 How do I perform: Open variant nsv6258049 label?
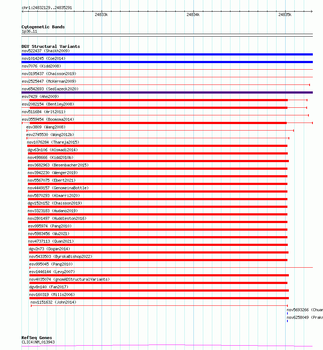pos(305,317)
